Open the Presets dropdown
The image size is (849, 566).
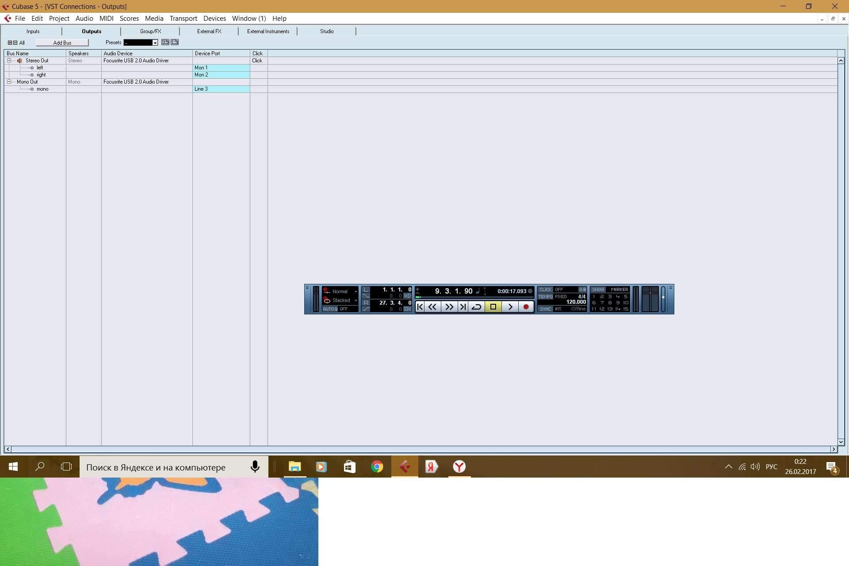pos(155,43)
